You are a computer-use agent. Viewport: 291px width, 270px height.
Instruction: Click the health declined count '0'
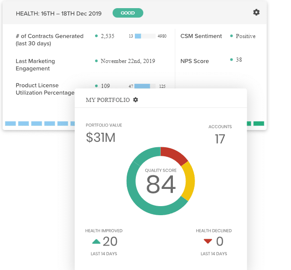(x=220, y=241)
